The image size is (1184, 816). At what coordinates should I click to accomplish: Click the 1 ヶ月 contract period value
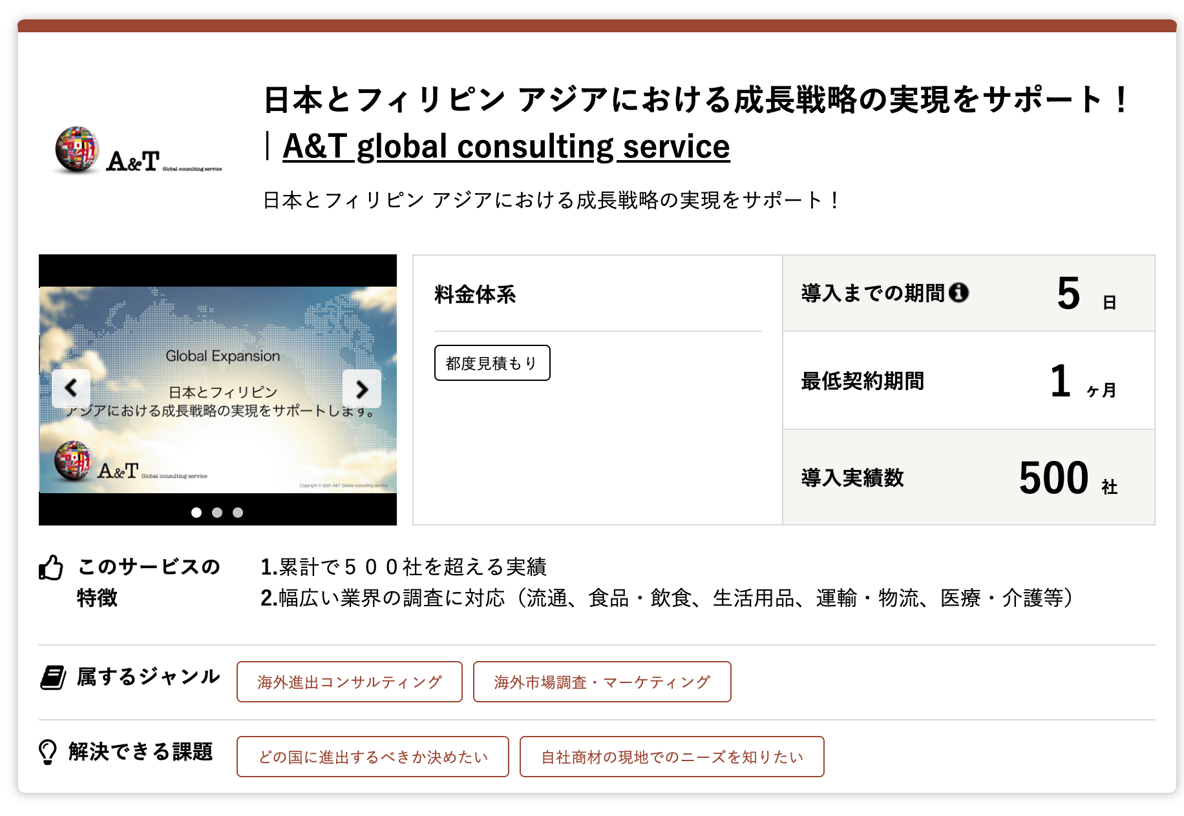[x=1083, y=382]
